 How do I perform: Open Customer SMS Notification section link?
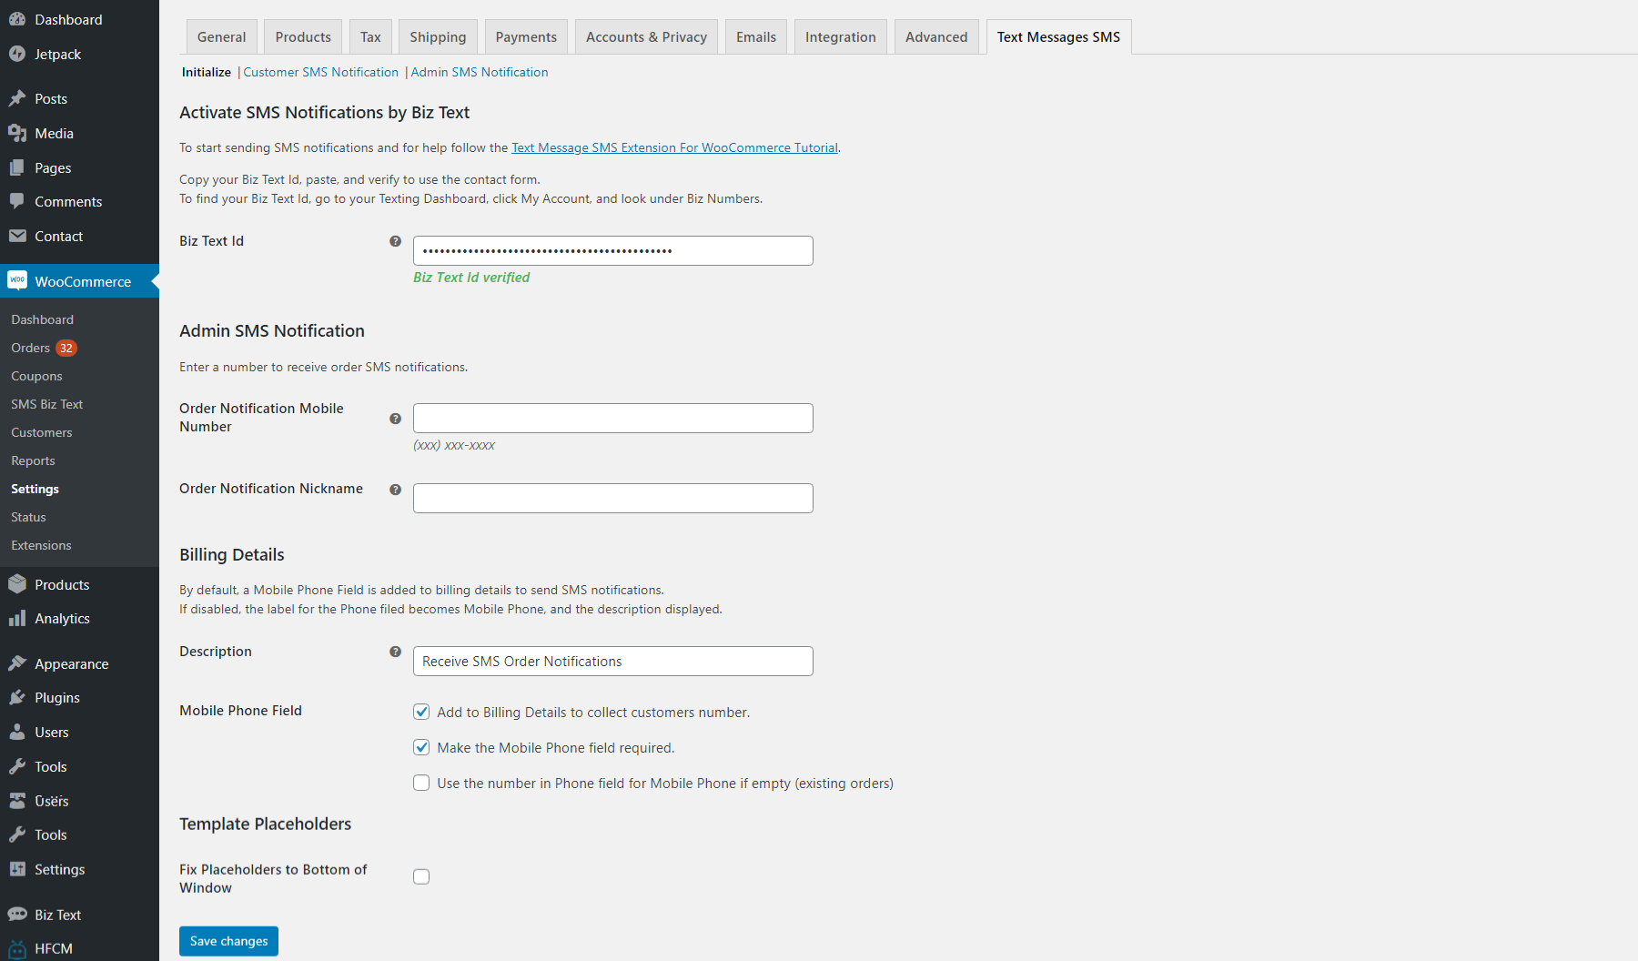click(x=321, y=72)
